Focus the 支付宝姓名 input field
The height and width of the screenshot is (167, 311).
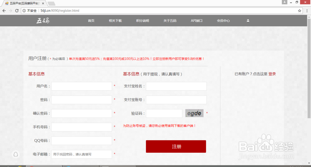[176, 86]
